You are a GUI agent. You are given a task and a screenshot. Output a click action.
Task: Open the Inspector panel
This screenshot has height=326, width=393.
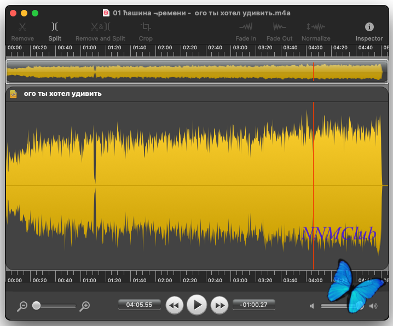pyautogui.click(x=369, y=31)
